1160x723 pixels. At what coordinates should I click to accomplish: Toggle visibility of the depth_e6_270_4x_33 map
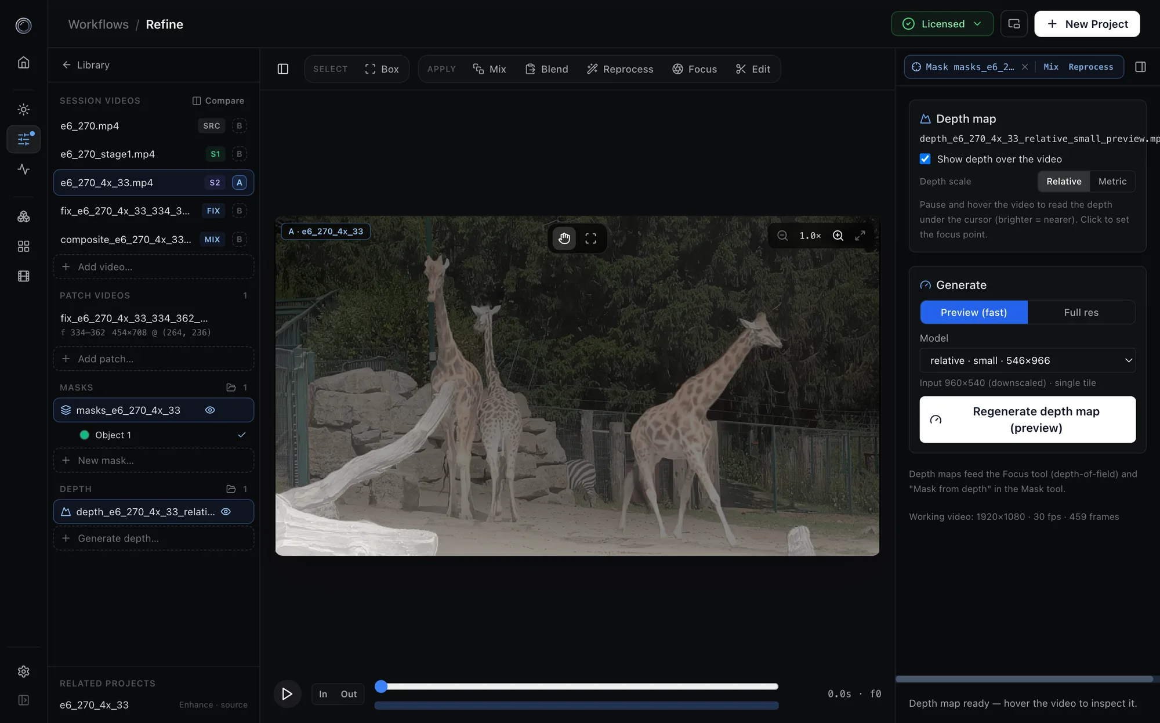pos(226,512)
